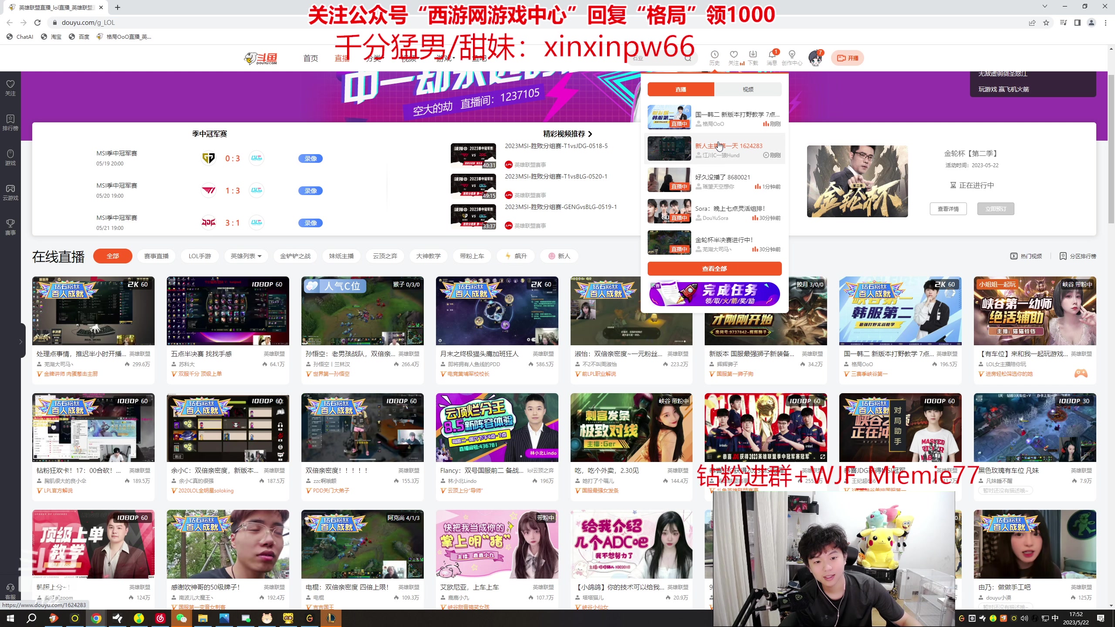
Task: Select the 妹纸主播 filter tab
Action: tap(341, 256)
